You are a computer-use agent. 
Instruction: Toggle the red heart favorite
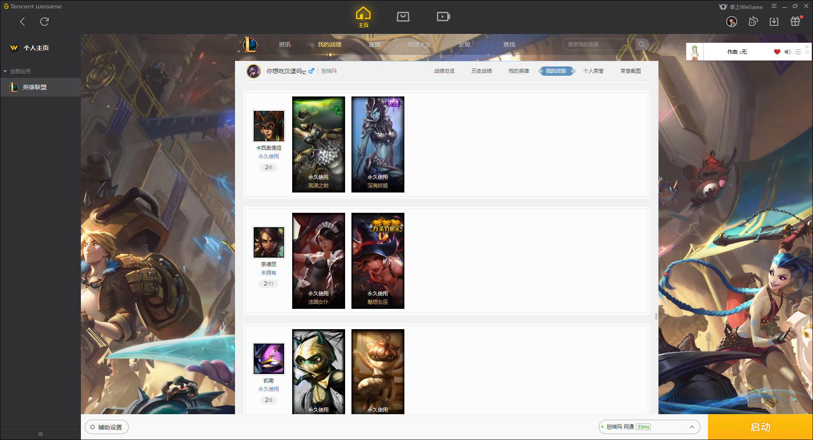[777, 52]
